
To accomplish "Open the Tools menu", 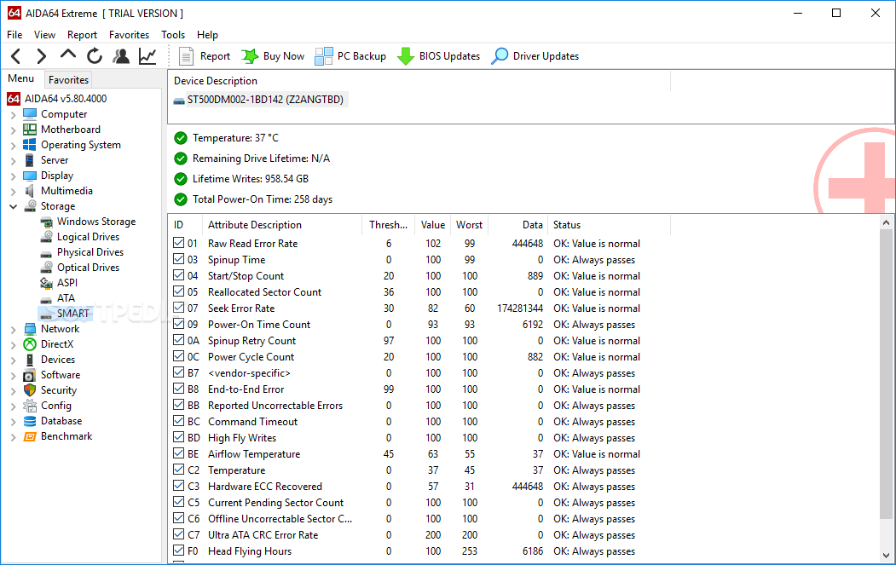I will 173,35.
